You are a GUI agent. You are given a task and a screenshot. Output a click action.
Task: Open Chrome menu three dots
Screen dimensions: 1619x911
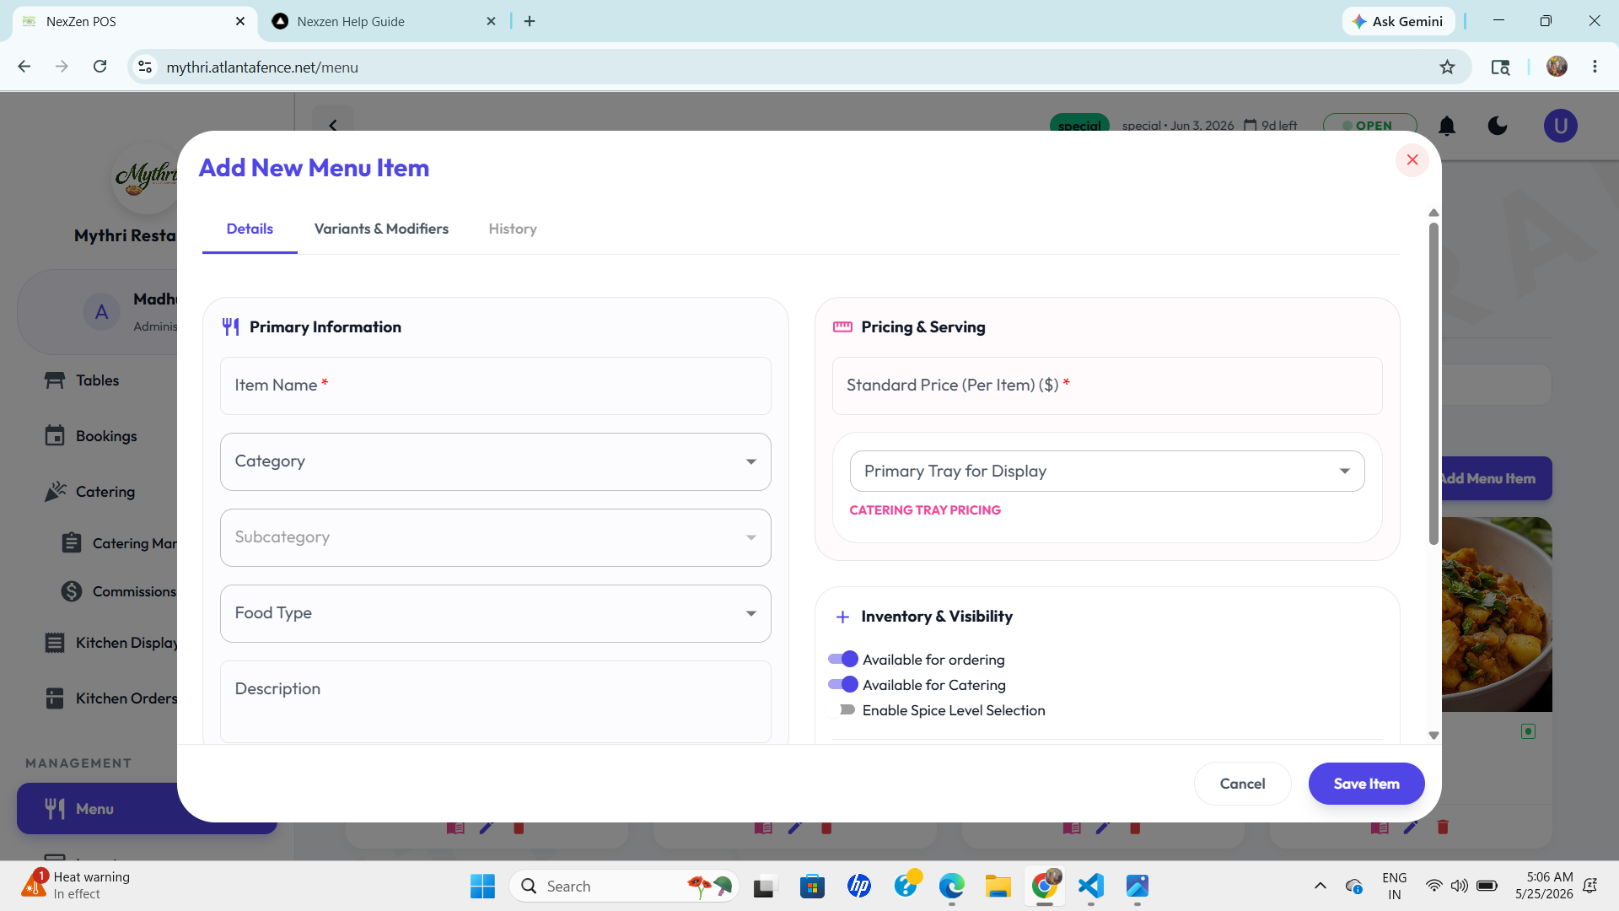pyautogui.click(x=1595, y=67)
